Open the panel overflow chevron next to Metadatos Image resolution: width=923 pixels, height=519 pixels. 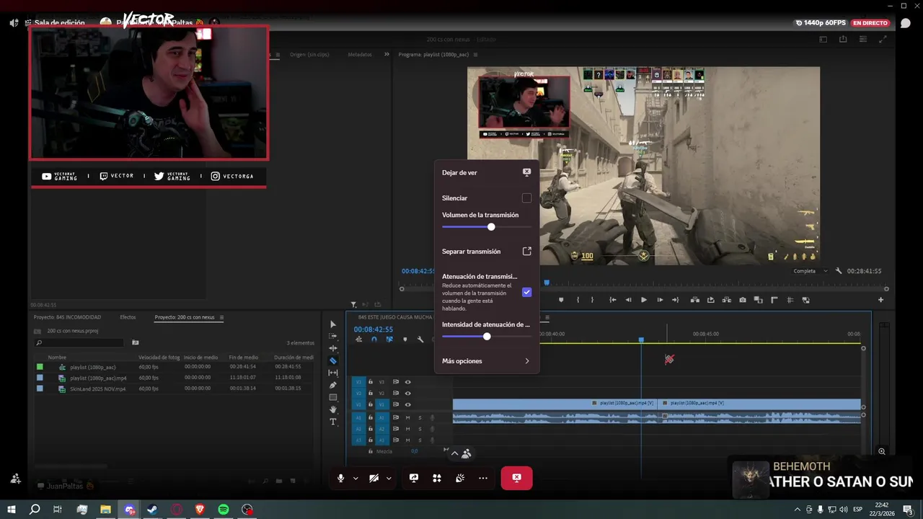click(x=387, y=54)
